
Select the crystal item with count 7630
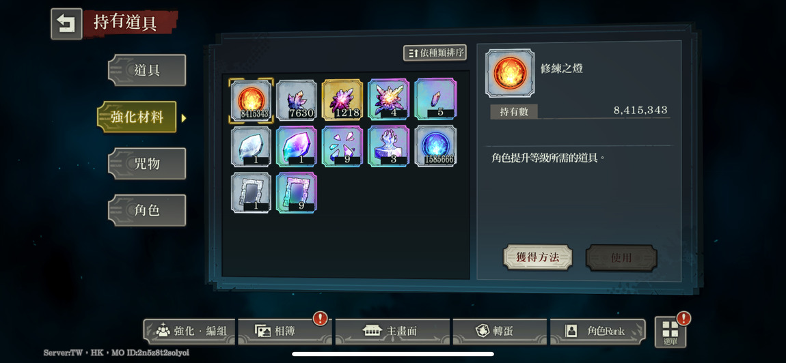click(x=297, y=100)
